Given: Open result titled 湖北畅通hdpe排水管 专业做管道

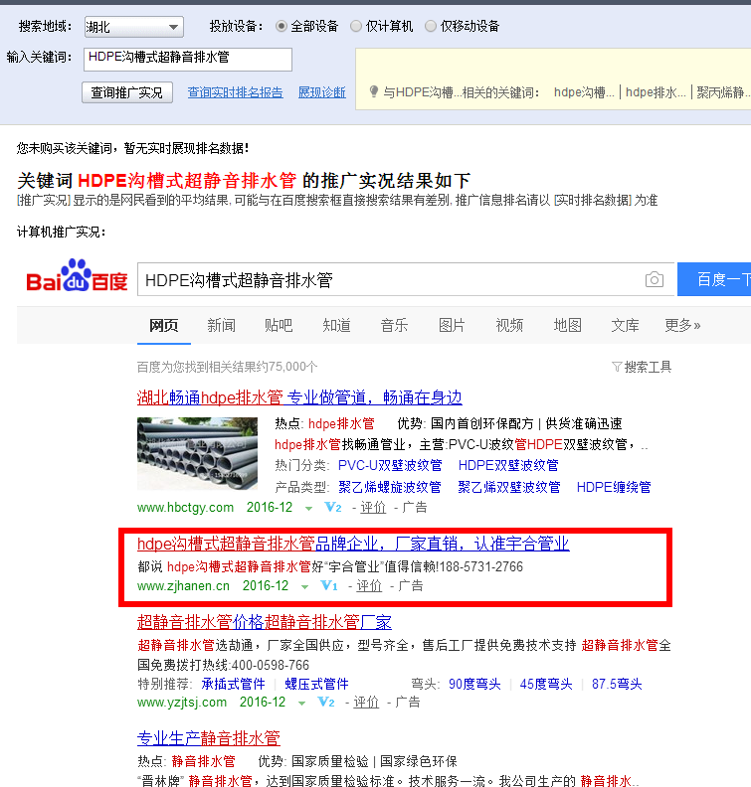Looking at the screenshot, I should click(299, 397).
